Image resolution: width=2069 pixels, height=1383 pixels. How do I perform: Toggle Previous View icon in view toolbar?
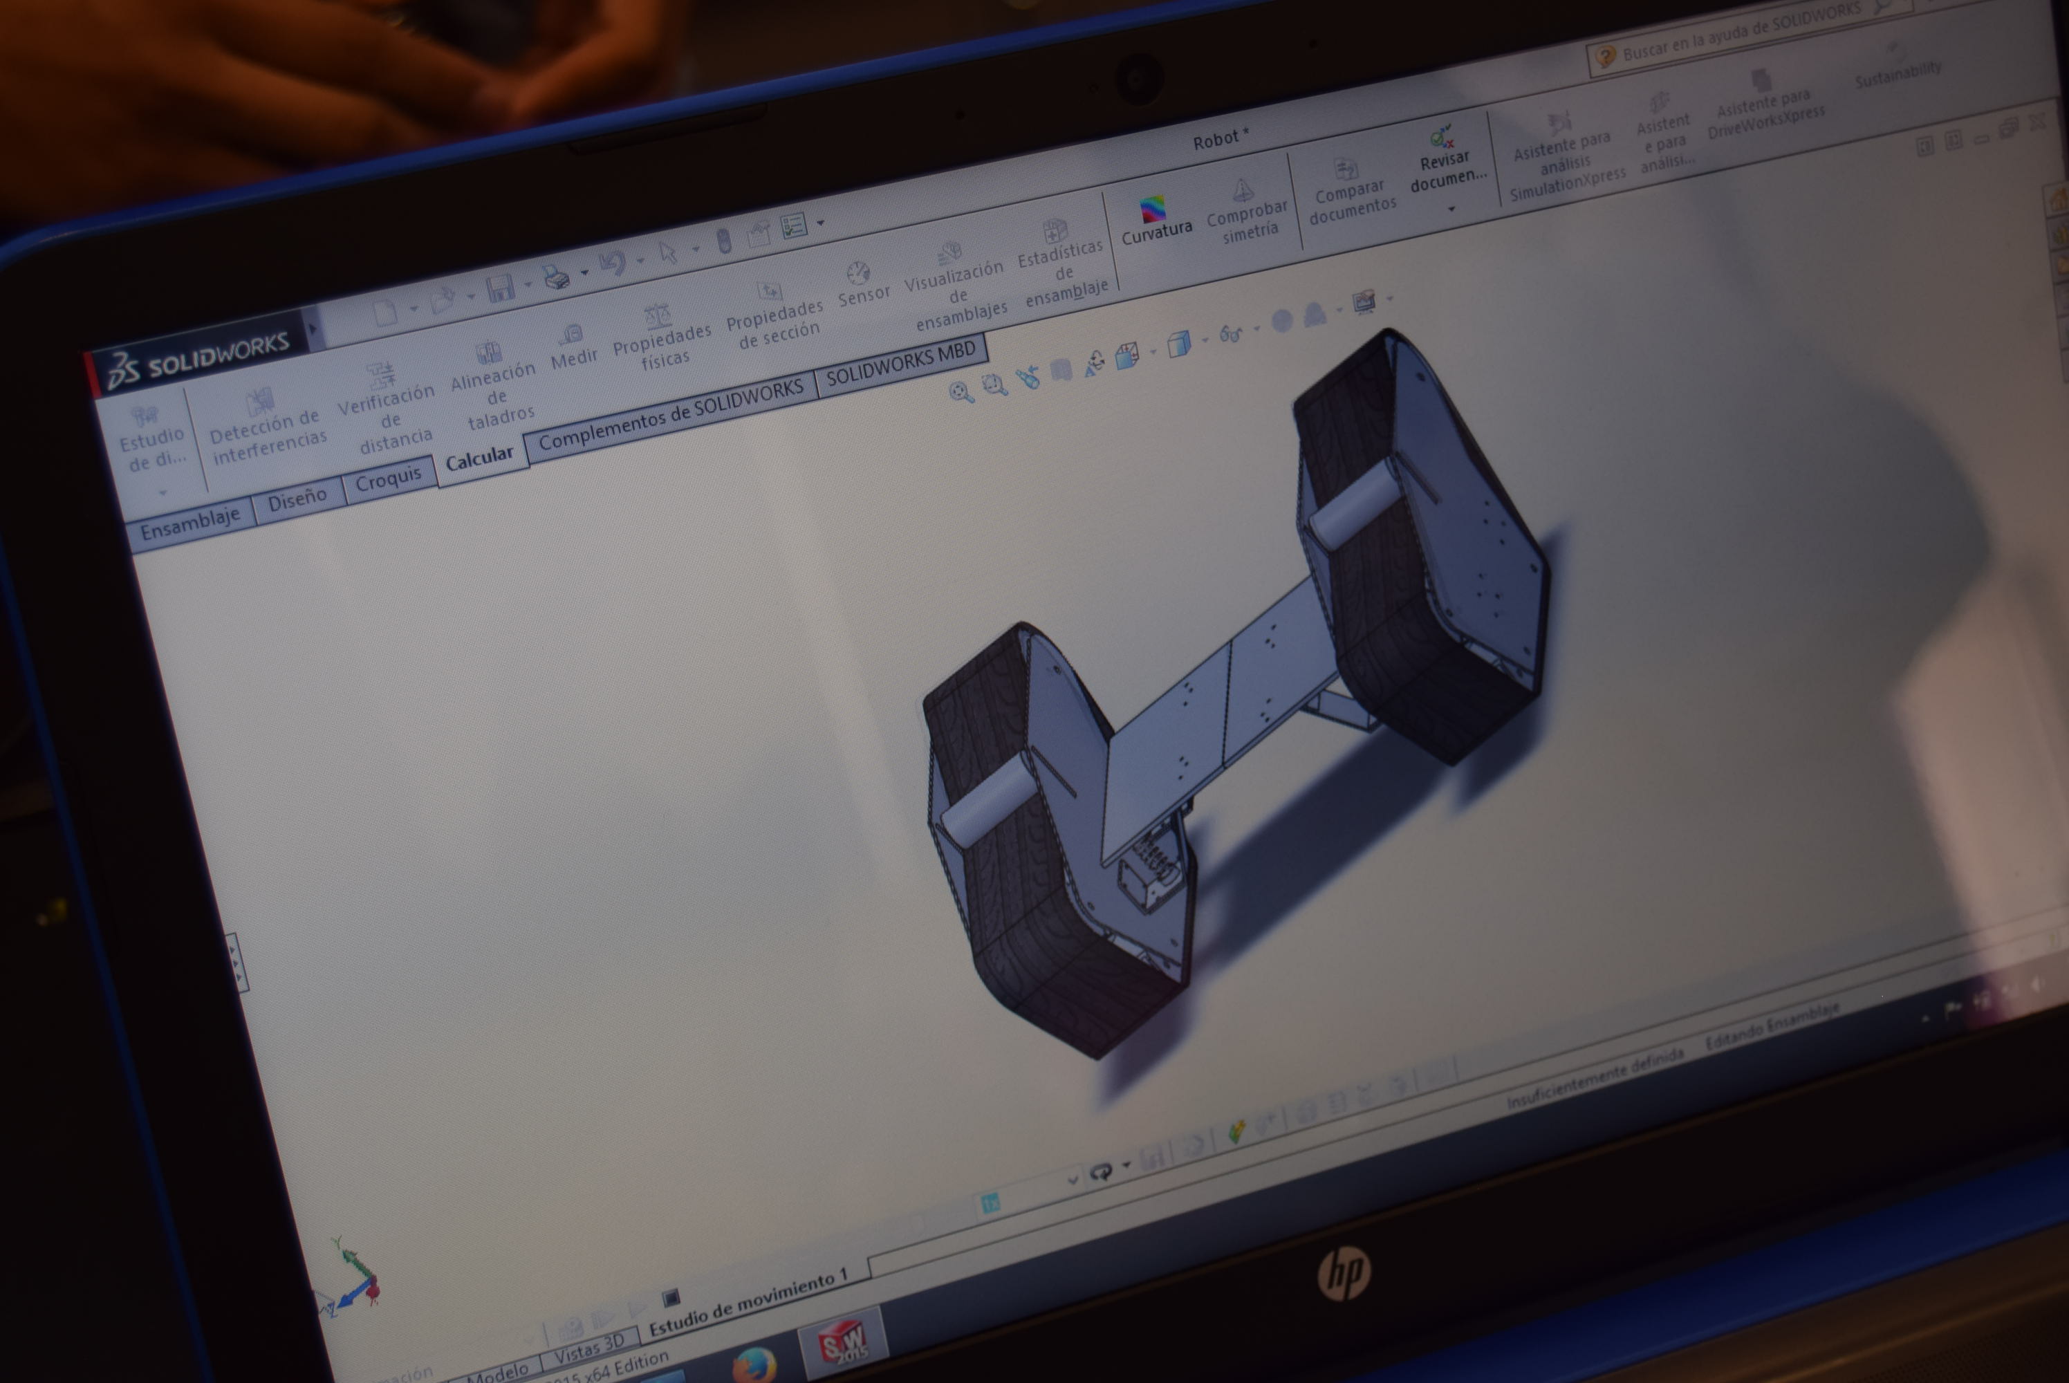click(1027, 378)
